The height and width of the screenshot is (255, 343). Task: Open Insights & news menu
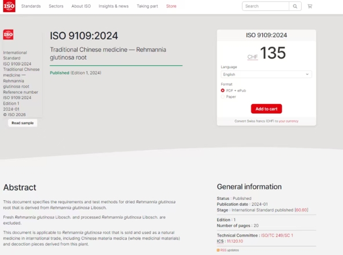(x=114, y=6)
